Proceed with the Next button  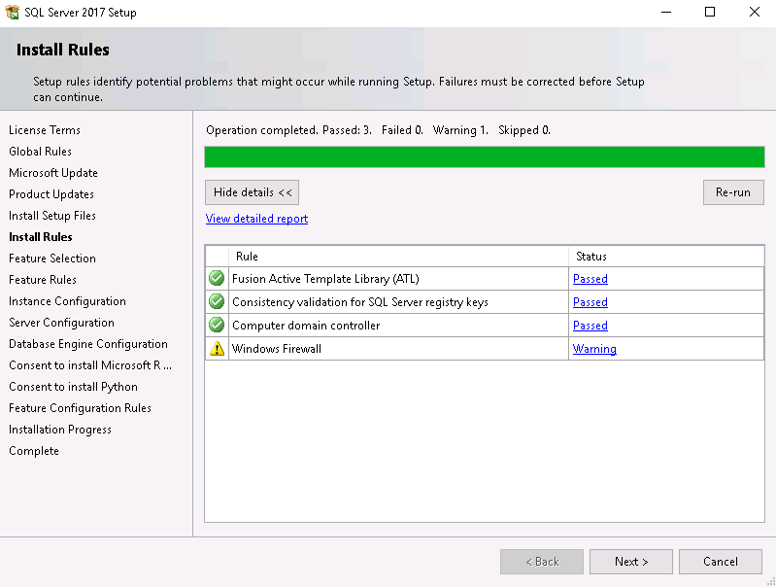tap(631, 562)
